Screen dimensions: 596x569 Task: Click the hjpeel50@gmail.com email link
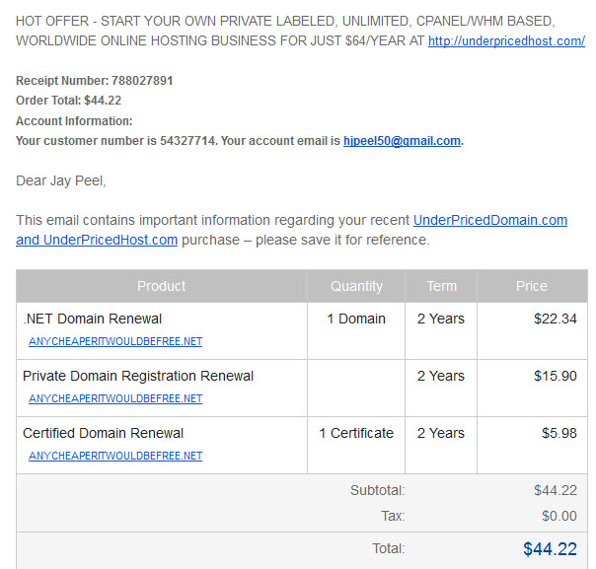point(402,141)
